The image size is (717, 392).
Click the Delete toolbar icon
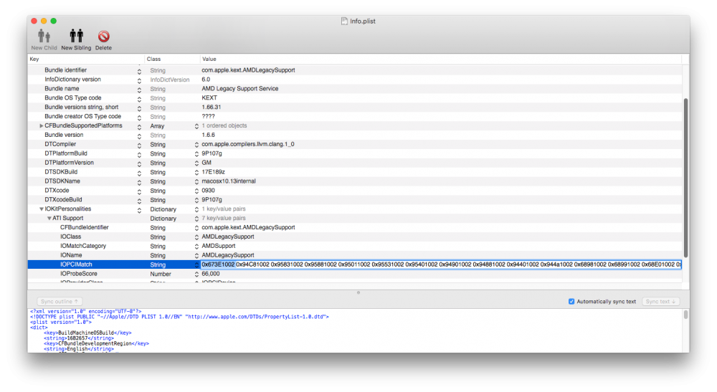point(103,37)
